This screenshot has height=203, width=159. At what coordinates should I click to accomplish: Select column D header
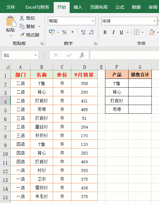tap(84, 67)
